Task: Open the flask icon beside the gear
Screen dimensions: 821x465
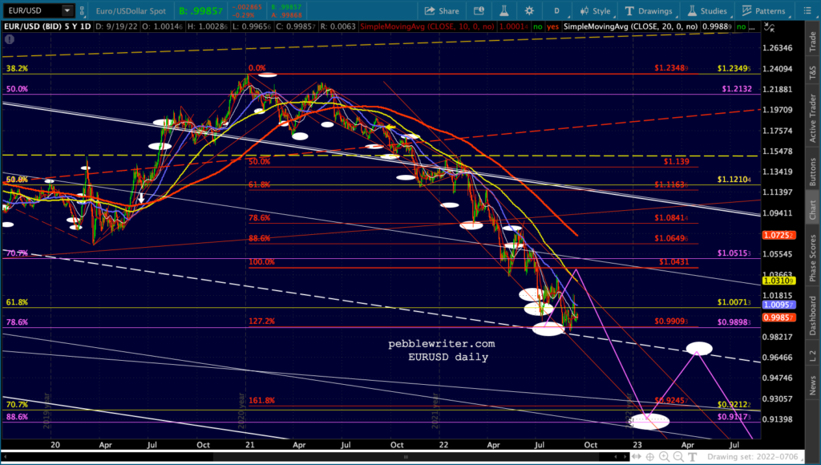Action: click(x=504, y=10)
